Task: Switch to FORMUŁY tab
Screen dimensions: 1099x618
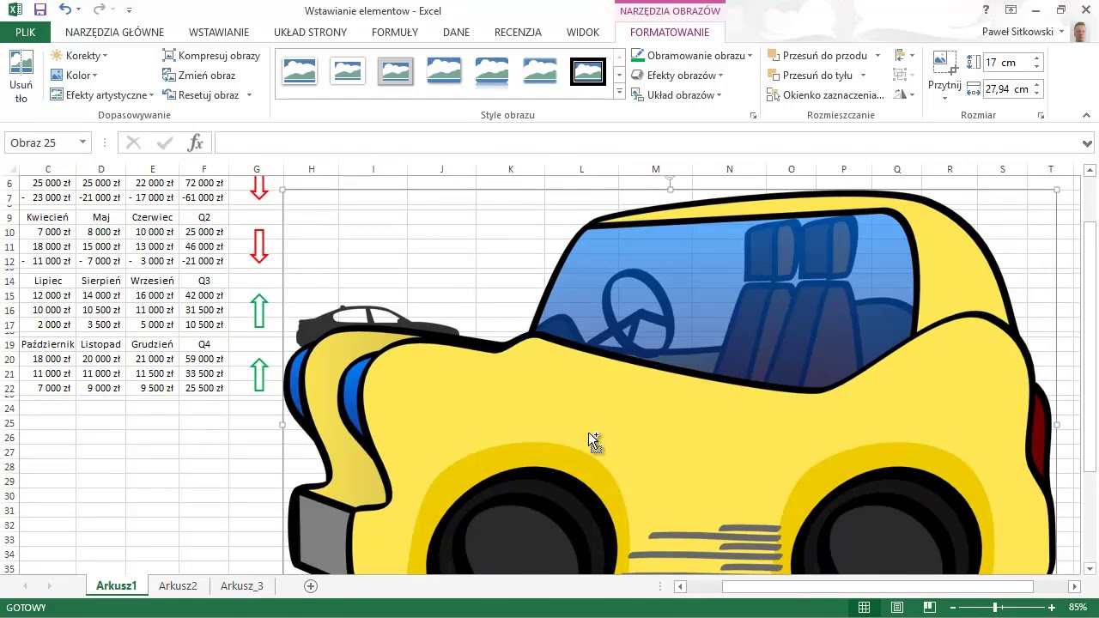Action: [x=395, y=32]
